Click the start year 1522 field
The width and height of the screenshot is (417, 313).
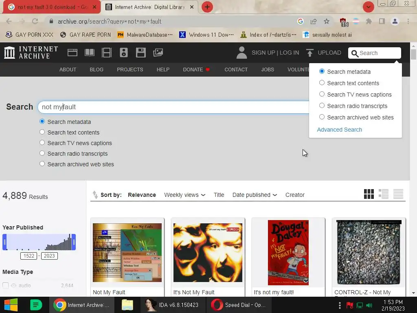tap(29, 256)
